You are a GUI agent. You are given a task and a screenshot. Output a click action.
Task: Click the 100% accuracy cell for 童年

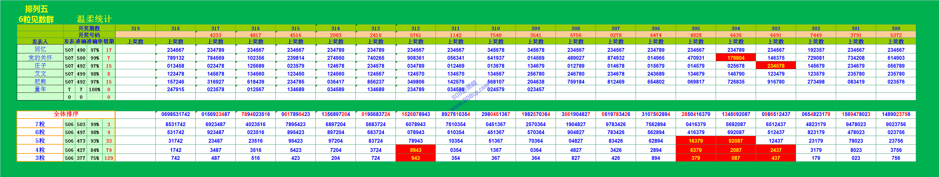pyautogui.click(x=95, y=89)
